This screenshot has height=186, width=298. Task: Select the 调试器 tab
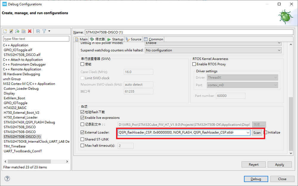[97, 39]
